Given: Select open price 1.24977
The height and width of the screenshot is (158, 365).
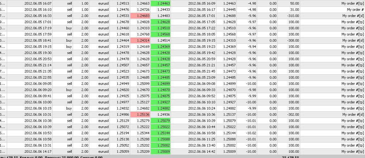Looking at the screenshot, I should [x=123, y=102].
